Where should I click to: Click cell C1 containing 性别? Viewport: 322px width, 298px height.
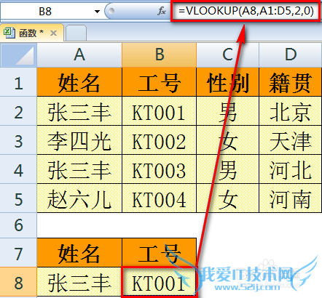tap(227, 82)
